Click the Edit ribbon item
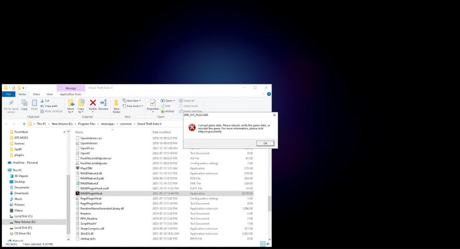The image size is (460, 249). [166, 106]
